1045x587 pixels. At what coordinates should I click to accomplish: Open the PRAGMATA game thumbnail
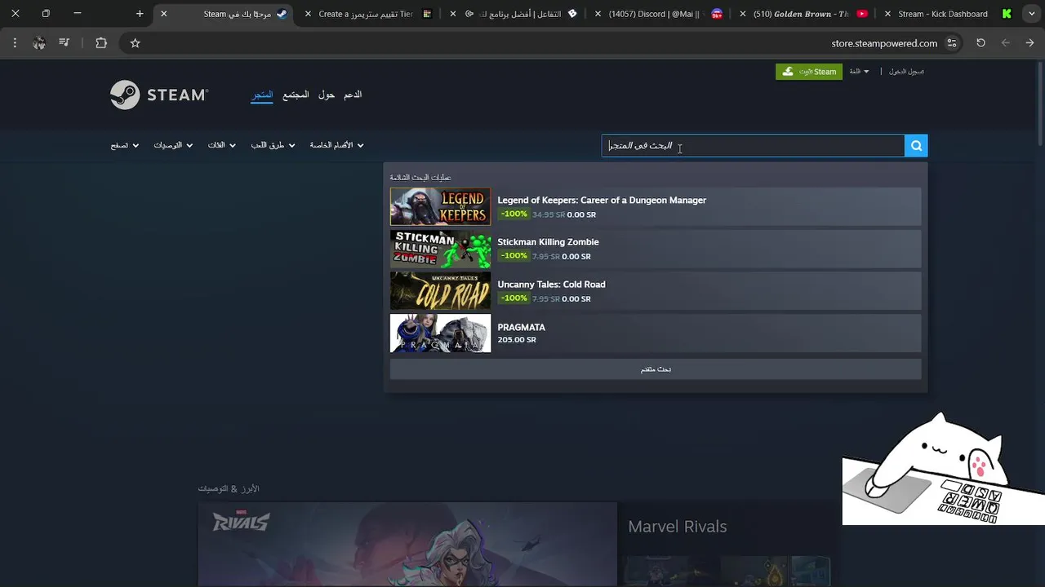tap(441, 333)
